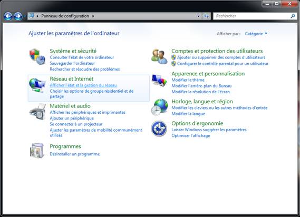The width and height of the screenshot is (300, 217).
Task: Click Modifier la résolution de l'écran
Action: (x=200, y=92)
